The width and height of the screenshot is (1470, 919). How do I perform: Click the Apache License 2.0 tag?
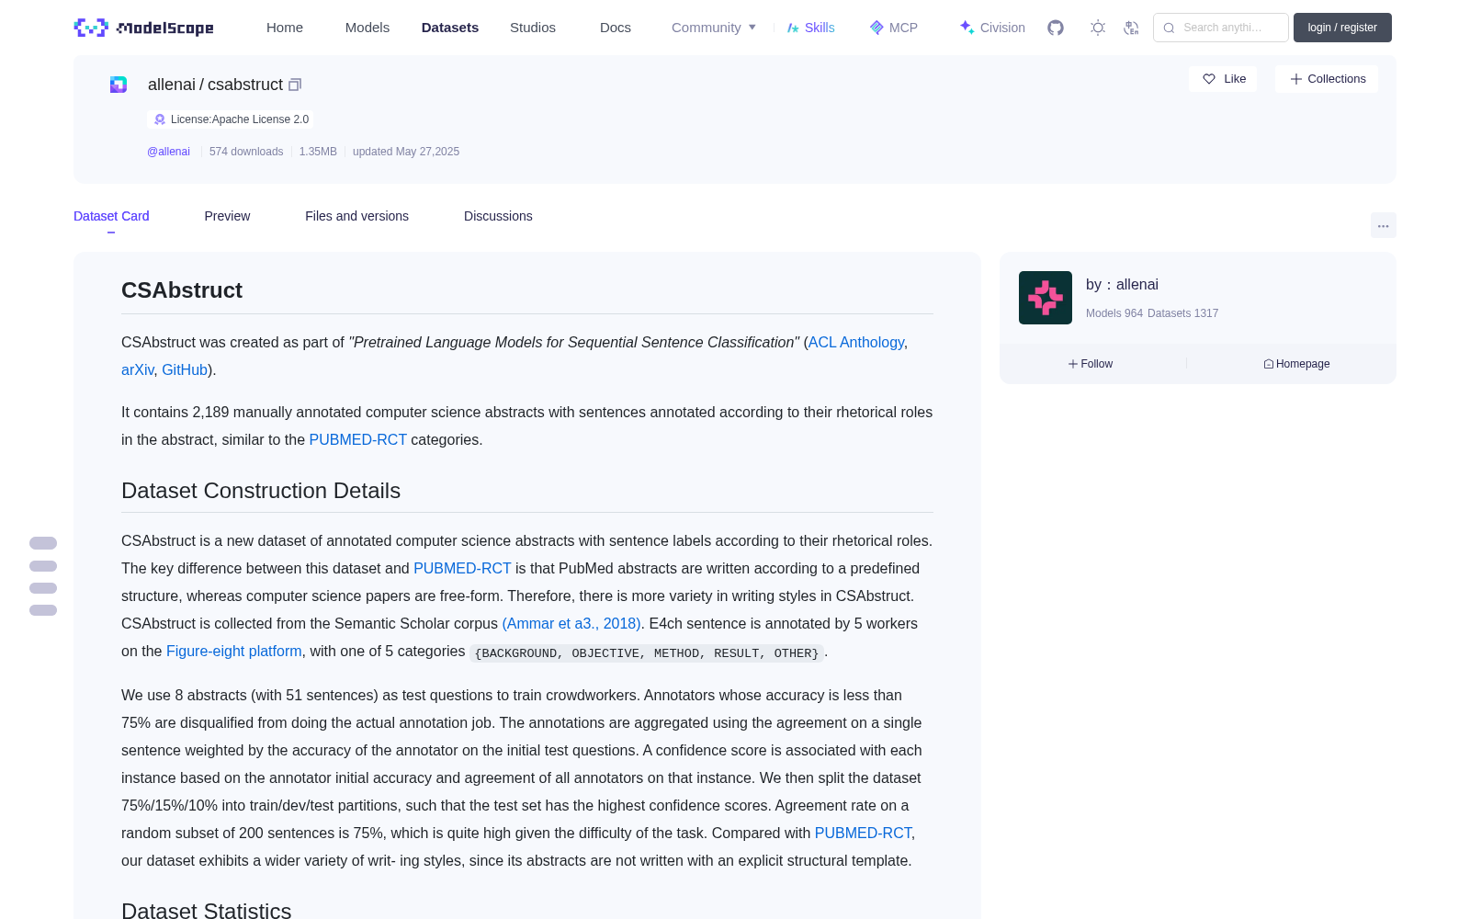(x=231, y=119)
